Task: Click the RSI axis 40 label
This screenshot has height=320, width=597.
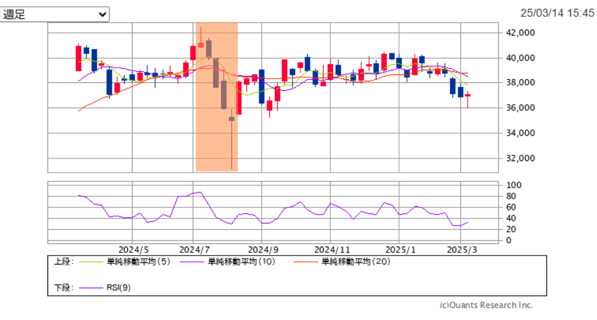Action: [511, 218]
